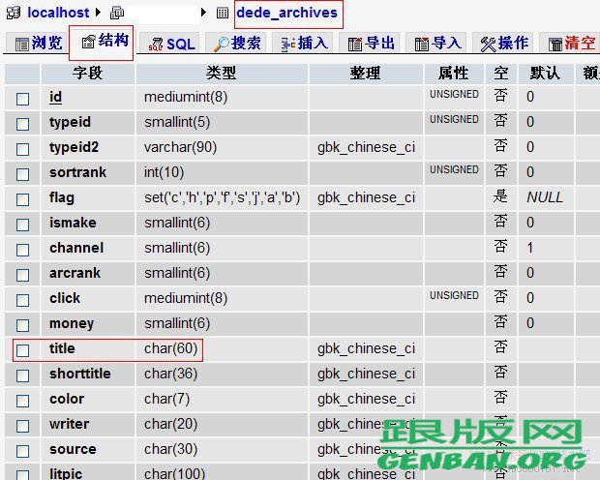
Task: Select the flag field checkbox
Action: (x=23, y=198)
